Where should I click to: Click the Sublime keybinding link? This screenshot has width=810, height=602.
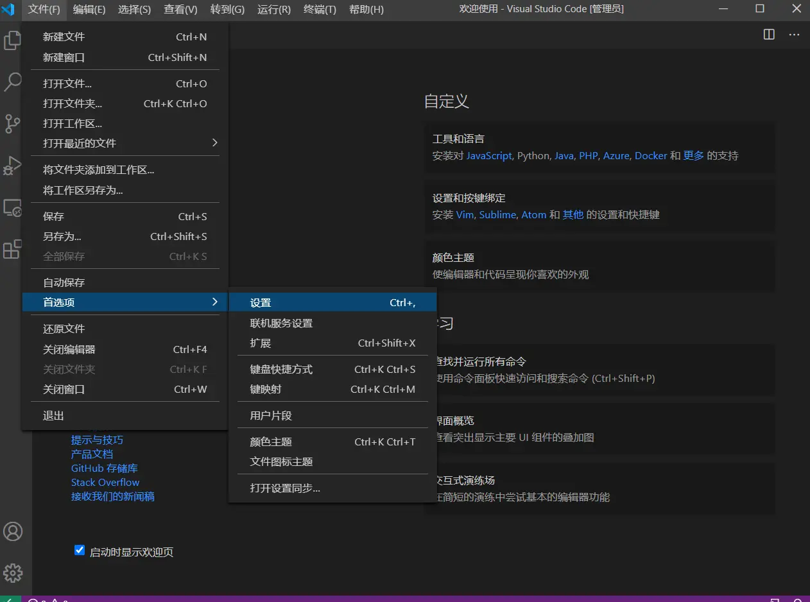click(x=497, y=215)
